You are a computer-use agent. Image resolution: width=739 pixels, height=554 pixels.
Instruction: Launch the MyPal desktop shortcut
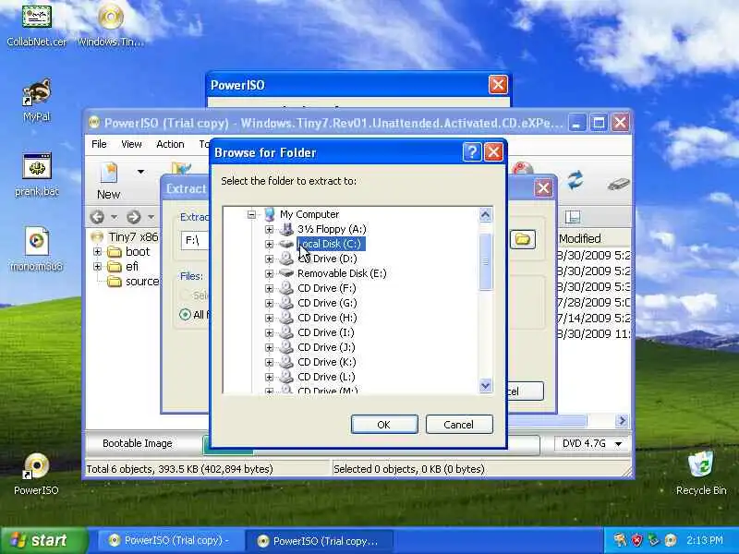pyautogui.click(x=36, y=100)
